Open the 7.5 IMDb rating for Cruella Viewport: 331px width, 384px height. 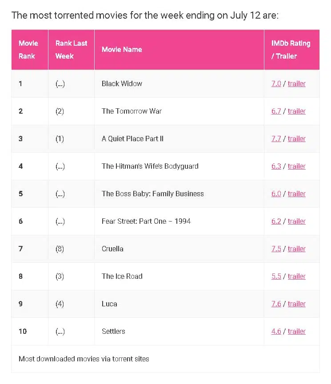276,249
